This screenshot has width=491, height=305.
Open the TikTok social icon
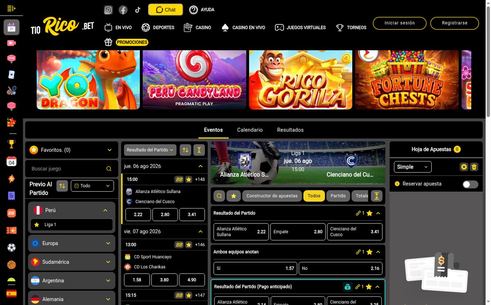click(x=137, y=10)
